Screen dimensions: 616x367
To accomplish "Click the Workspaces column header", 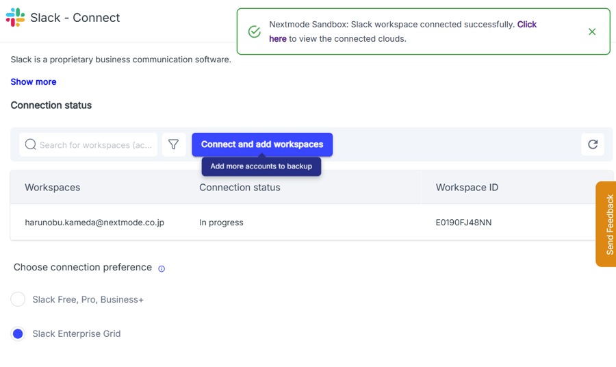I will click(53, 188).
